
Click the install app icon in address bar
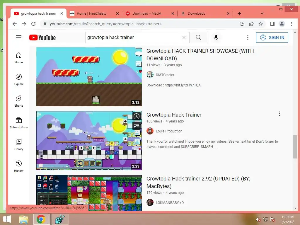(242, 24)
